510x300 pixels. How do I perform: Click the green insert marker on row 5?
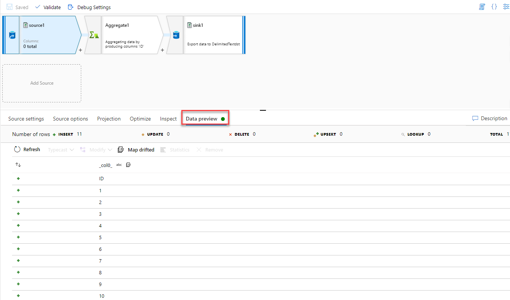[18, 237]
